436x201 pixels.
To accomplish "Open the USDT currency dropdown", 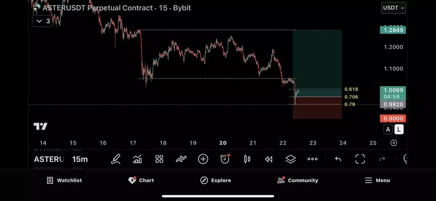I will pos(393,8).
